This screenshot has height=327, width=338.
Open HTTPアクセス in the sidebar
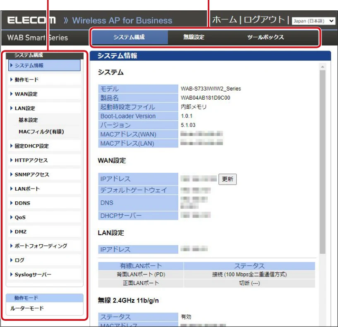(x=44, y=160)
